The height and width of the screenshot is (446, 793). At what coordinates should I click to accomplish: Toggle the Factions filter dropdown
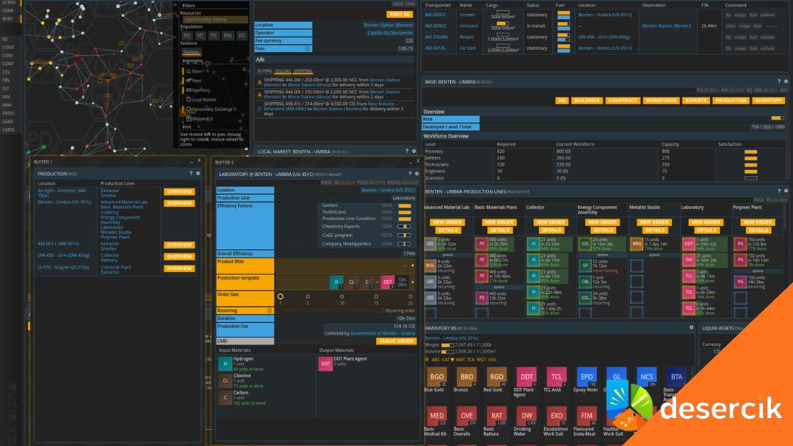(x=191, y=52)
